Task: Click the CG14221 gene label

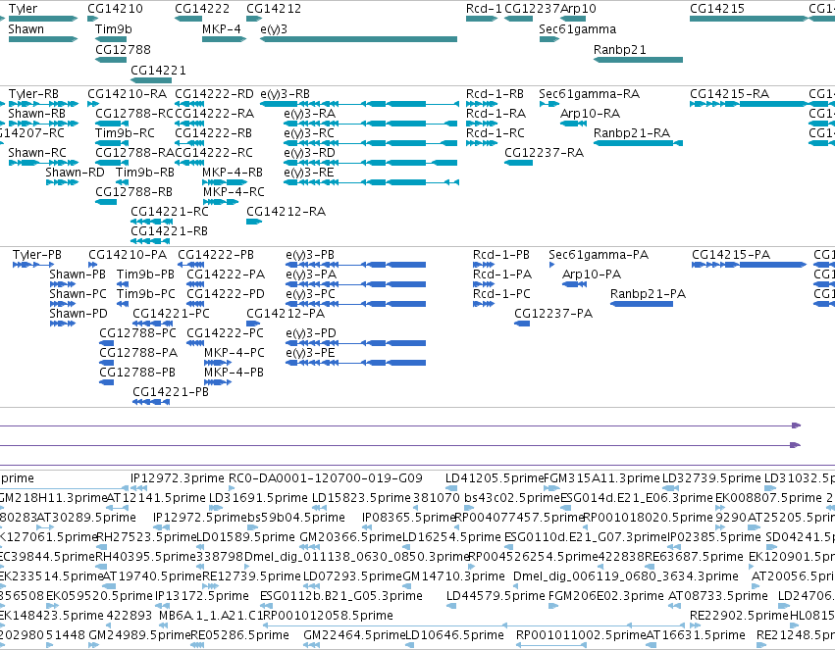Action: [x=158, y=71]
